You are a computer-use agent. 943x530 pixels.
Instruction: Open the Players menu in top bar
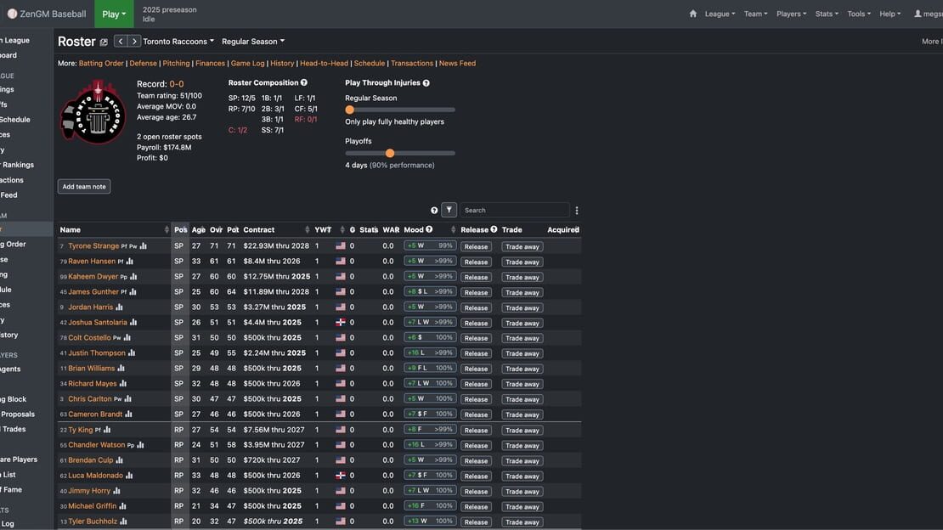791,14
